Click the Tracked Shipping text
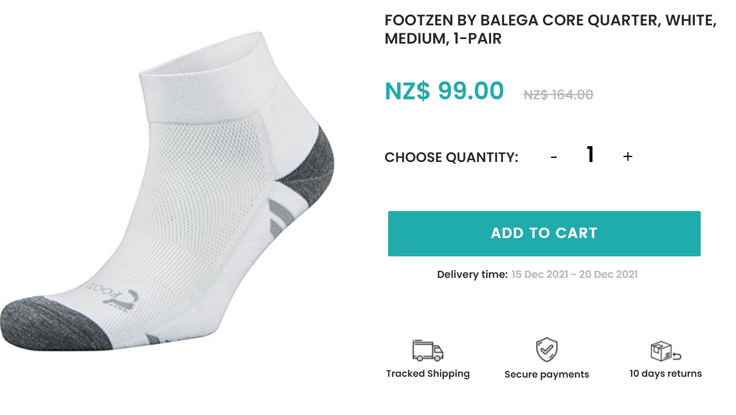 click(428, 373)
